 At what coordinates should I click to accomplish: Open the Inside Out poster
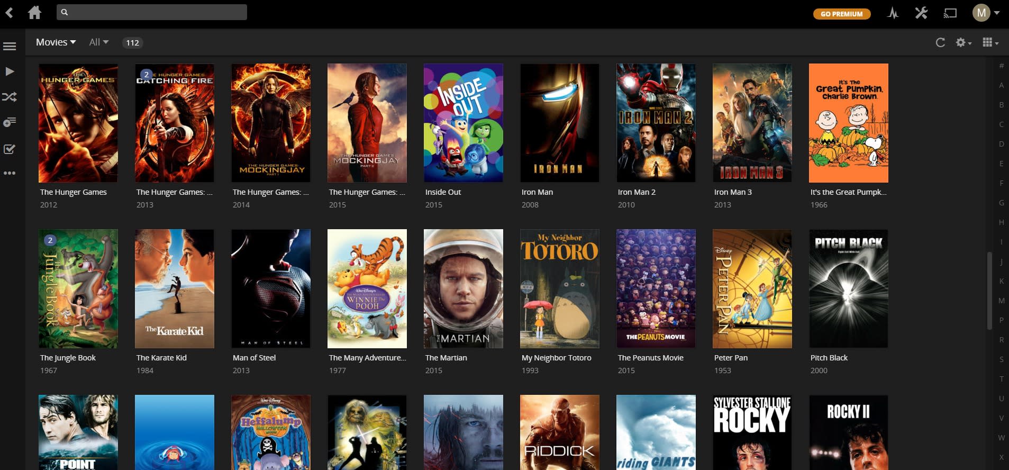[x=463, y=123]
